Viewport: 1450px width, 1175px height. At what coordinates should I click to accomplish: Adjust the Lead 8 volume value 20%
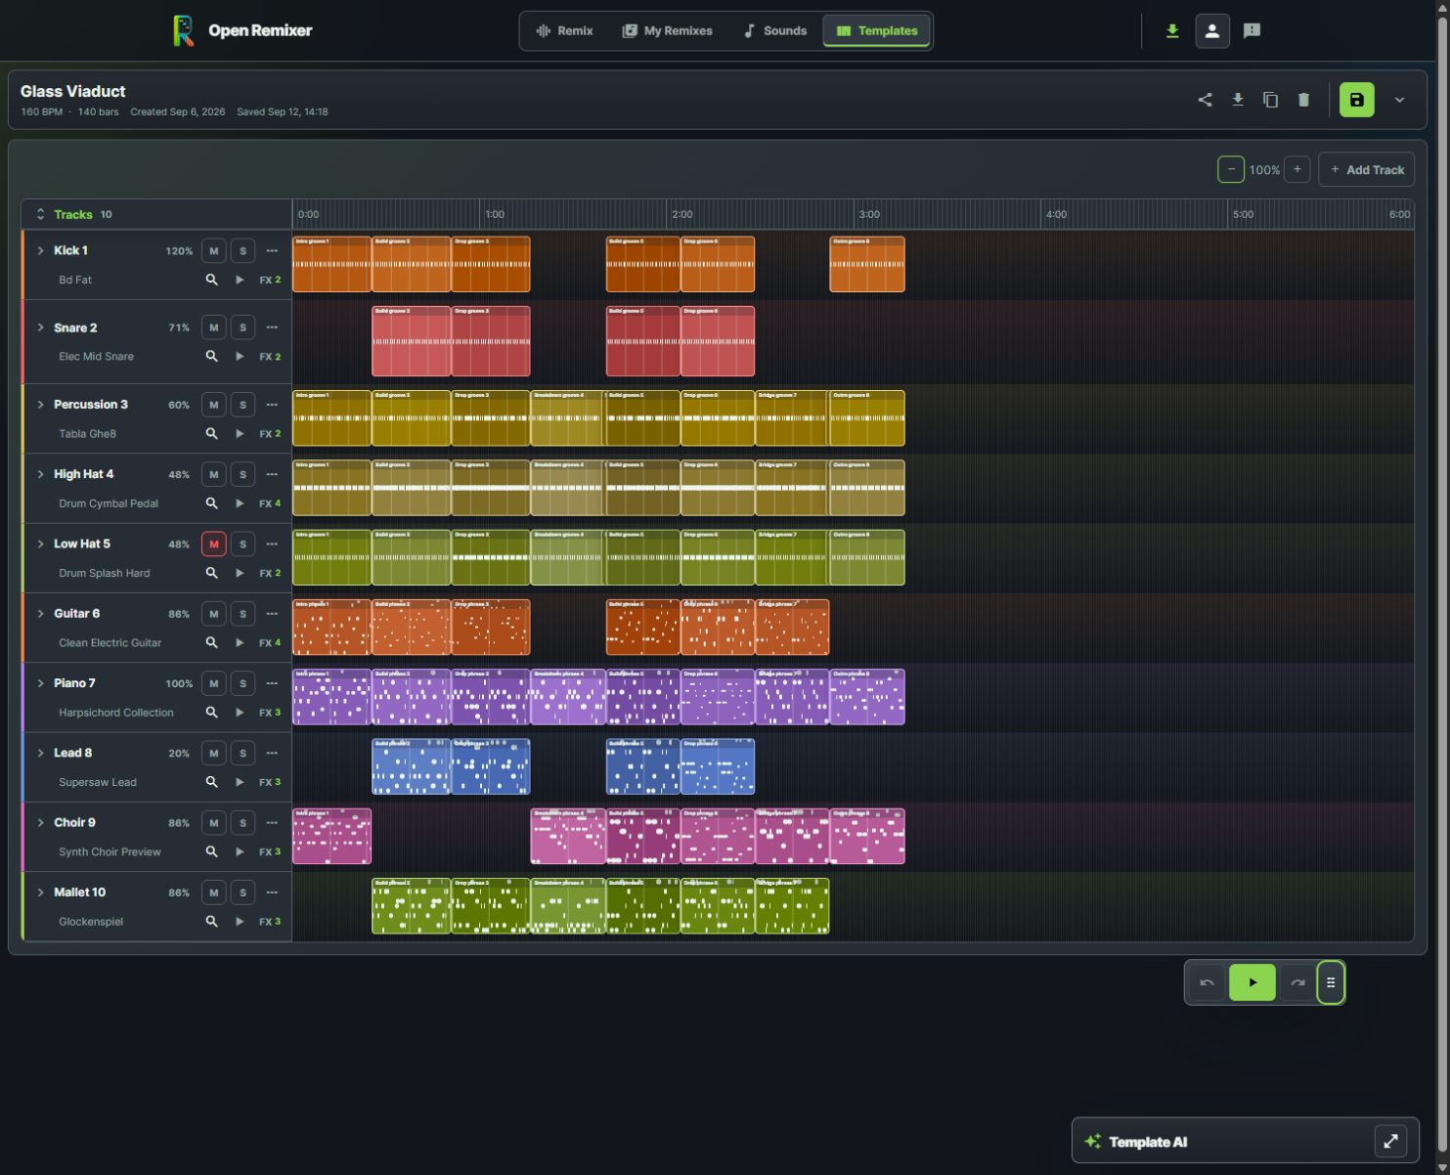[179, 754]
